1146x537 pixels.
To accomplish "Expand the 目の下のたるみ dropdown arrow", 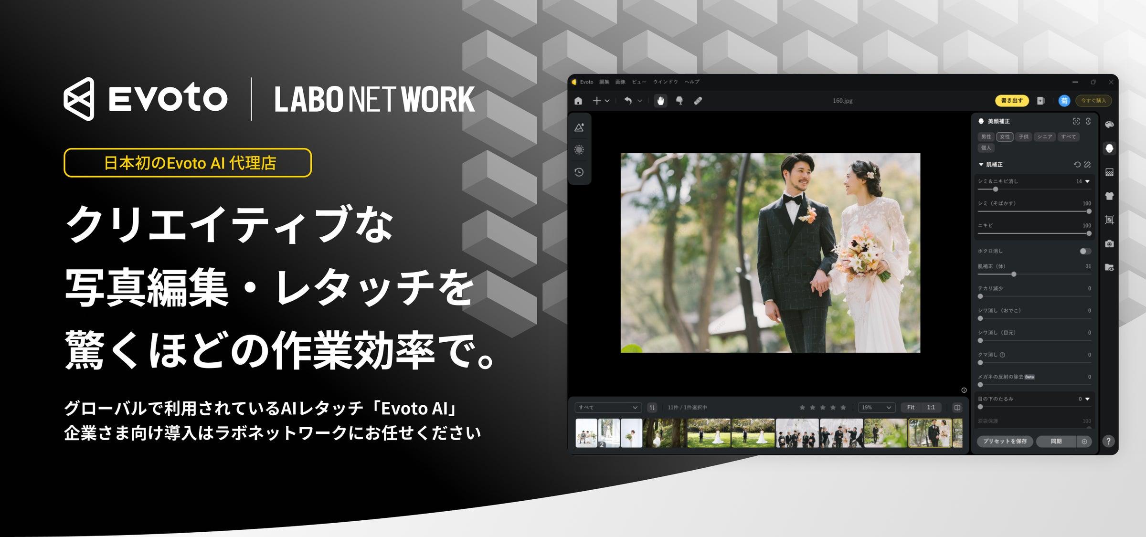I will point(1088,399).
